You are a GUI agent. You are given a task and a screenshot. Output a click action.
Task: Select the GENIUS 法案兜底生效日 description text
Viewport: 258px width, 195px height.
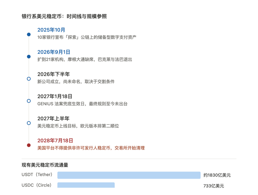click(x=61, y=104)
